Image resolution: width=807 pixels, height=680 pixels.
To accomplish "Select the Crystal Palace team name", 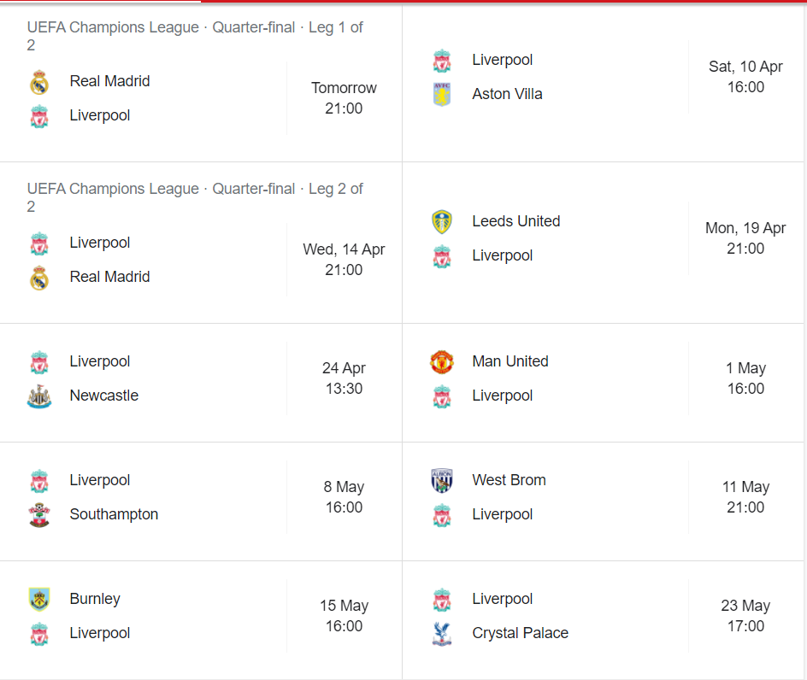I will 520,633.
